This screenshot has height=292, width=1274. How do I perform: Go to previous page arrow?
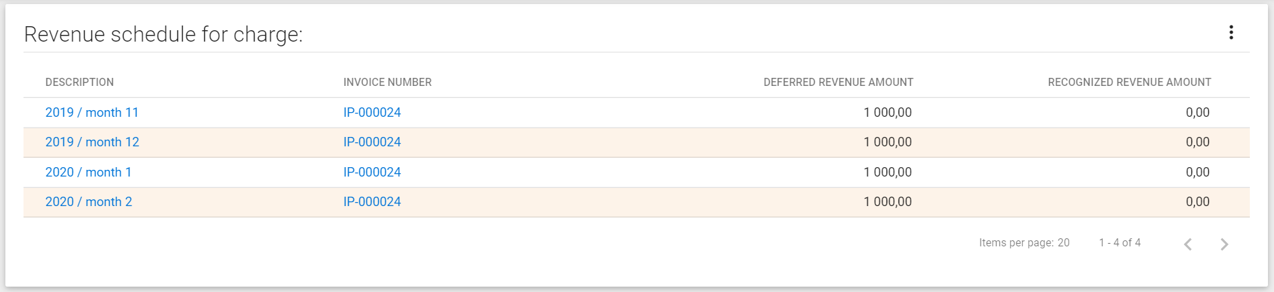tap(1188, 244)
